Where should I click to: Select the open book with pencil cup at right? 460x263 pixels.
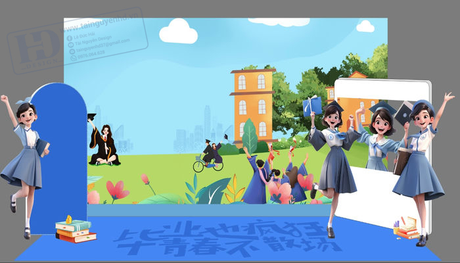coord(406,228)
